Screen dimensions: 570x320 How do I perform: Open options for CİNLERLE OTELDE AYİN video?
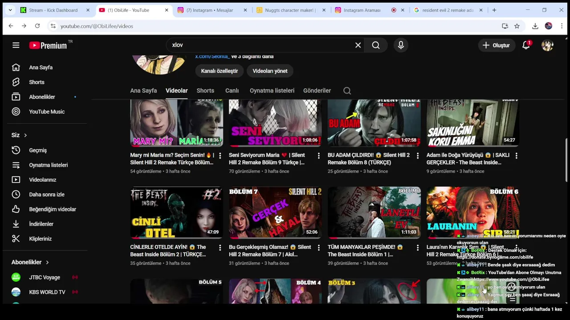tap(220, 248)
